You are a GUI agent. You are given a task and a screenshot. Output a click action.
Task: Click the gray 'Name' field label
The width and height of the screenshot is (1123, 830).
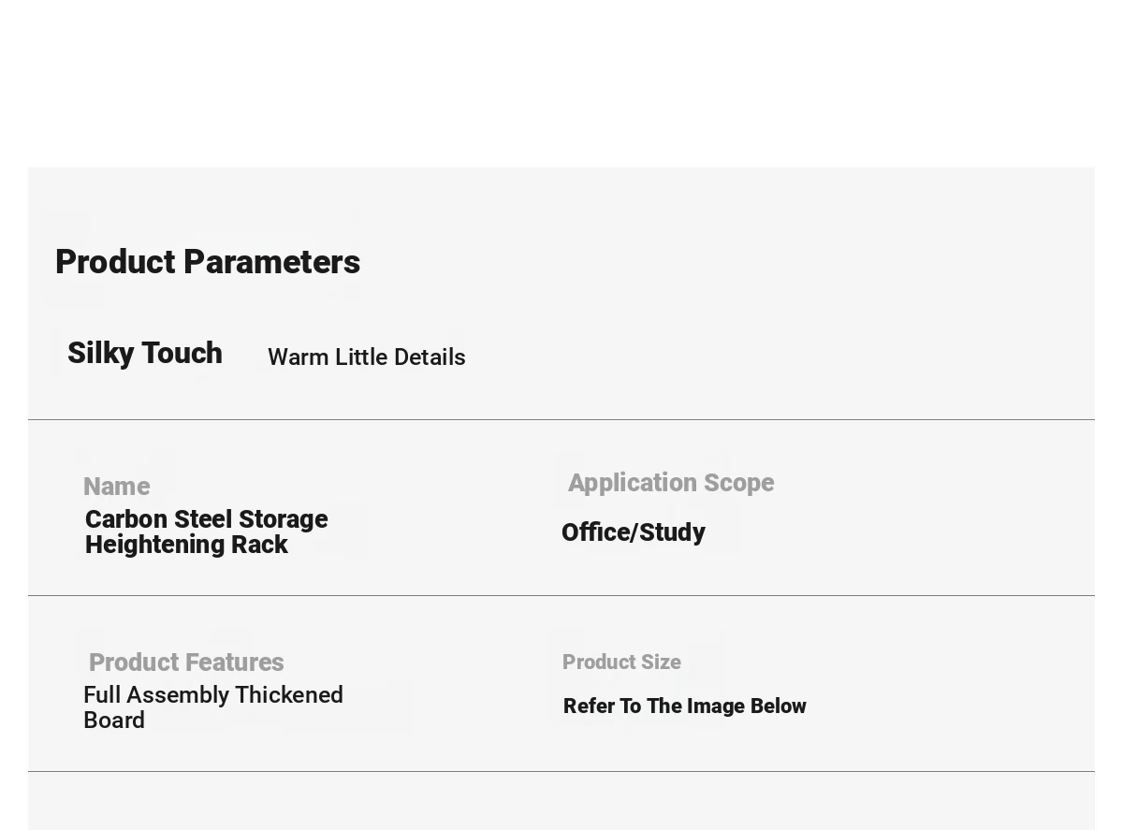(x=116, y=487)
